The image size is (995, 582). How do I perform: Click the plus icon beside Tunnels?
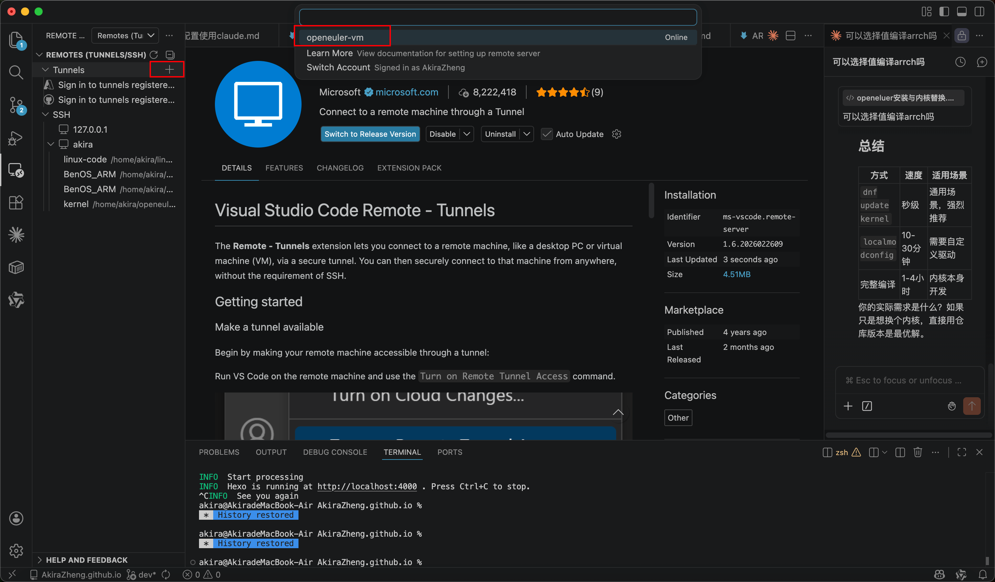tap(169, 69)
